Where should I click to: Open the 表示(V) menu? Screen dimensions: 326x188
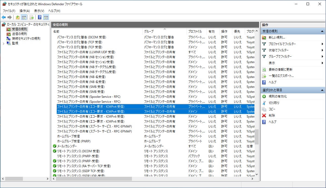tap(39, 11)
